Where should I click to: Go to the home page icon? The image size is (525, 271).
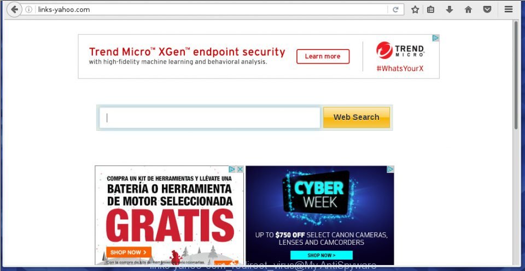point(468,10)
